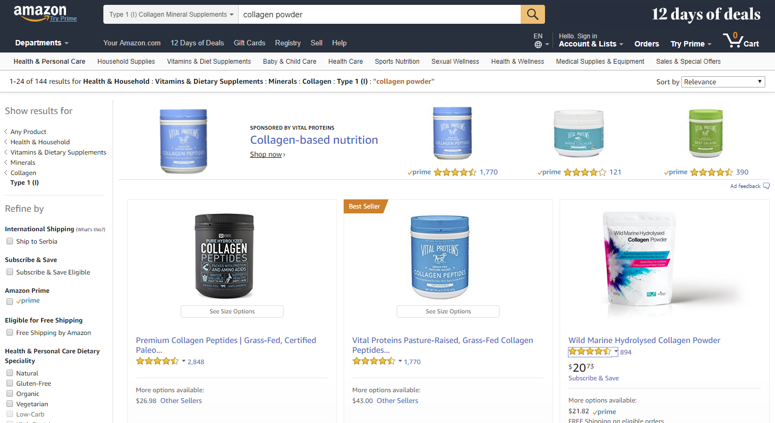The width and height of the screenshot is (775, 423).
Task: Click the Ad feedback speech bubble icon
Action: 766,186
